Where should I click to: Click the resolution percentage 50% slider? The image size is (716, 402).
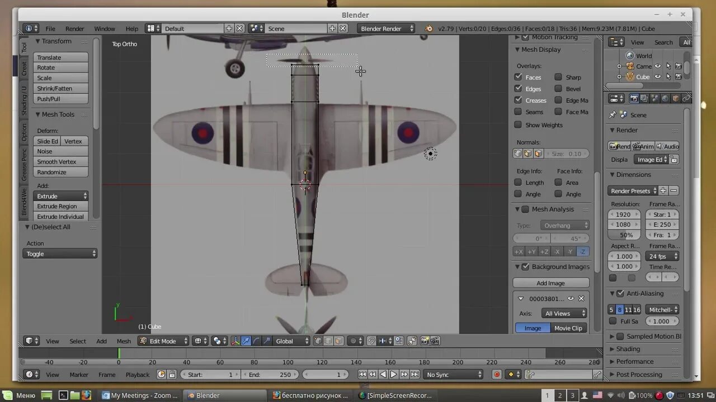tap(624, 235)
